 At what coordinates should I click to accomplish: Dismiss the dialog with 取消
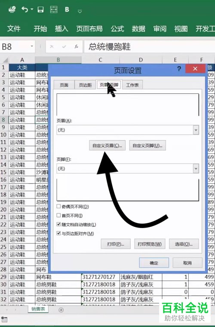coord(187,263)
